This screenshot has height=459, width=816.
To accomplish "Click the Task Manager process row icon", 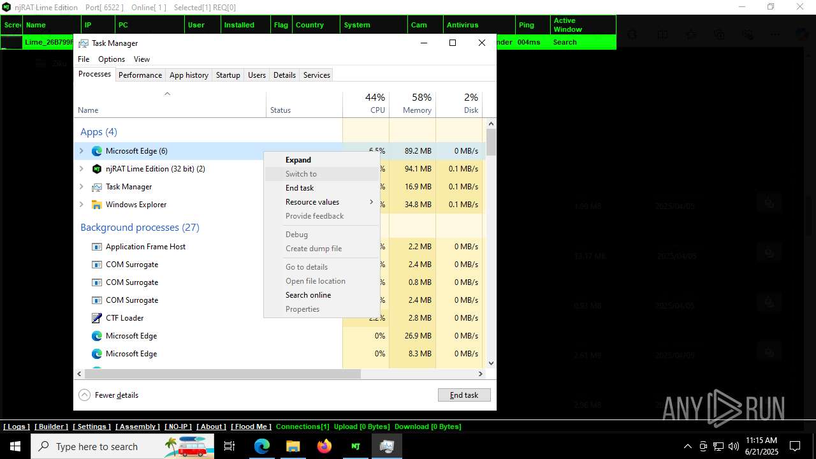I will 97,187.
